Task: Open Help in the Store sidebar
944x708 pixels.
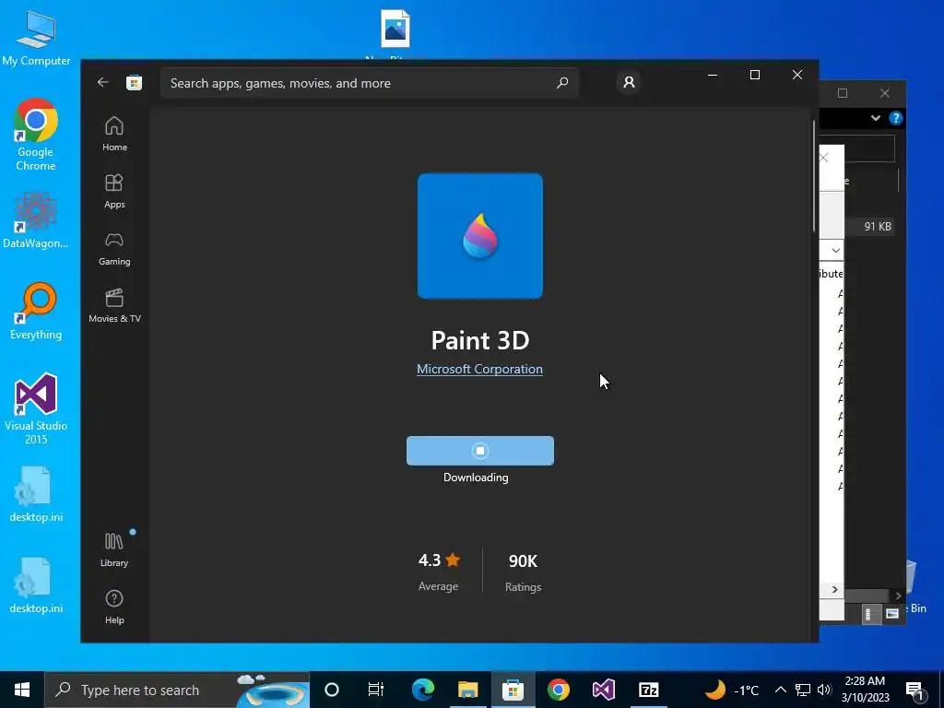Action: coord(114,607)
